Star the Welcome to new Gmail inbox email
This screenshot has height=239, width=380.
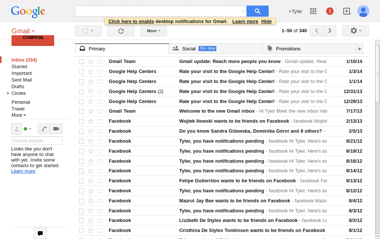[91, 111]
